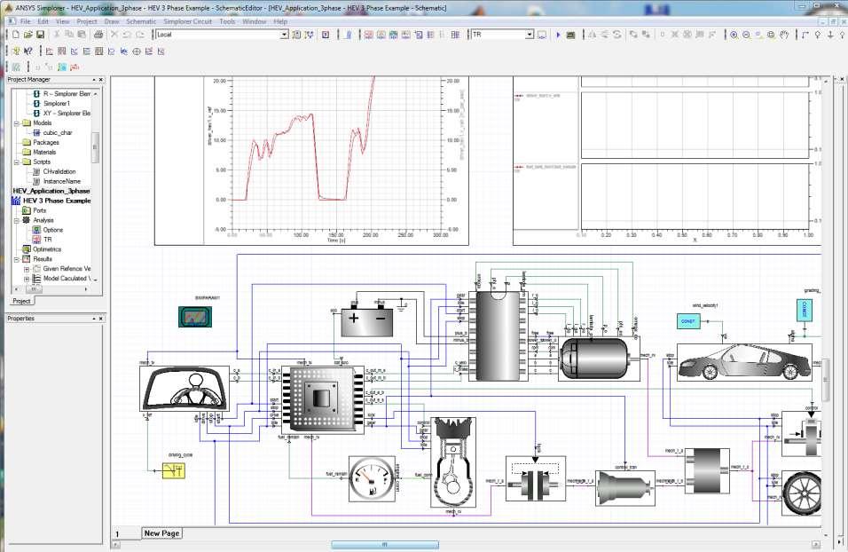Open the File menu
848x552 pixels.
point(26,21)
